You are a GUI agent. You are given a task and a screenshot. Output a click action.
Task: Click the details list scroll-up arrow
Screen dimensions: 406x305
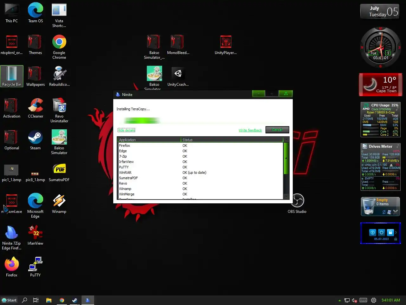click(286, 139)
